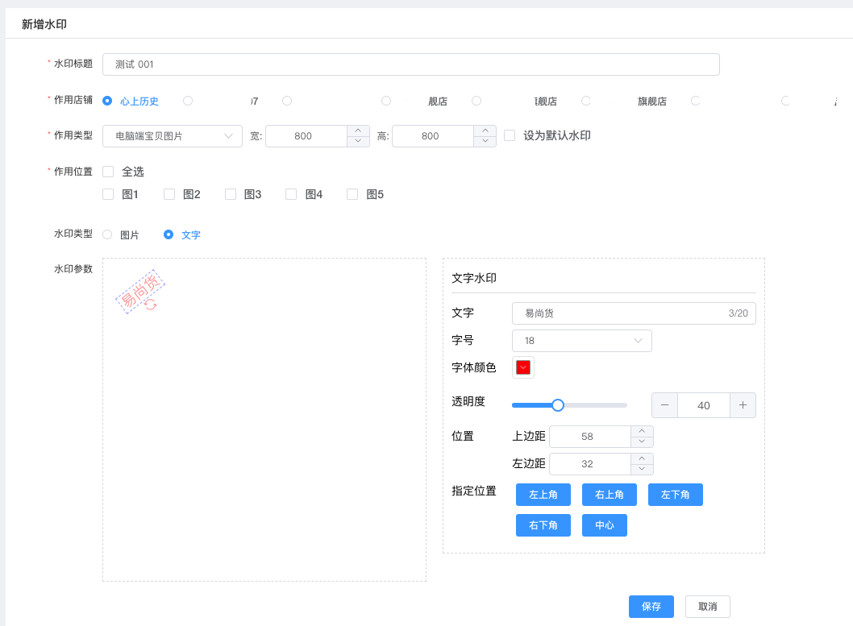This screenshot has width=853, height=626.
Task: Select 文字 watermark type radio
Action: tap(169, 234)
